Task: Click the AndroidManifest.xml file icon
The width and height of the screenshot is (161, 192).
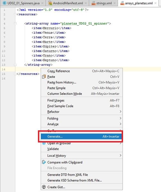Action: point(50,3)
